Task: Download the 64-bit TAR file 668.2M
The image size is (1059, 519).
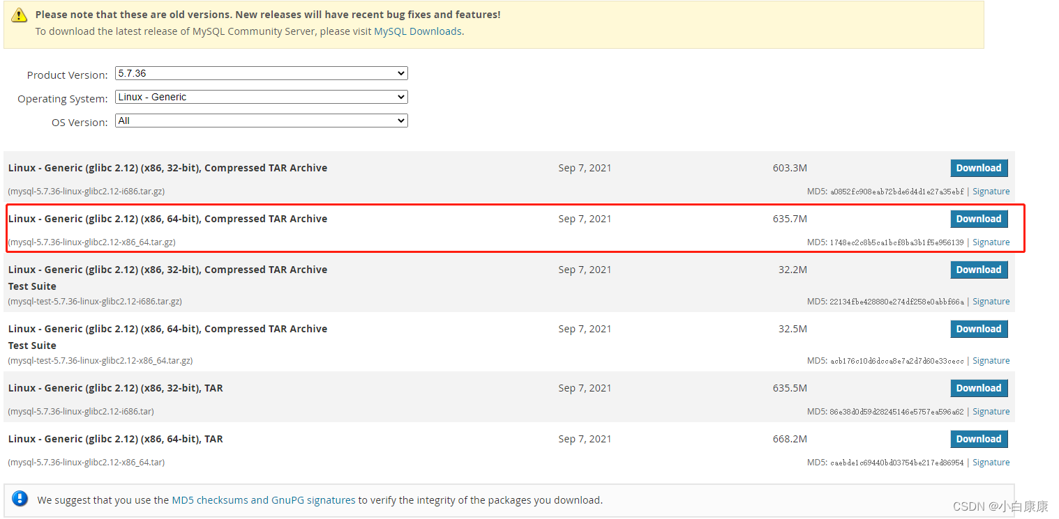Action: (979, 439)
